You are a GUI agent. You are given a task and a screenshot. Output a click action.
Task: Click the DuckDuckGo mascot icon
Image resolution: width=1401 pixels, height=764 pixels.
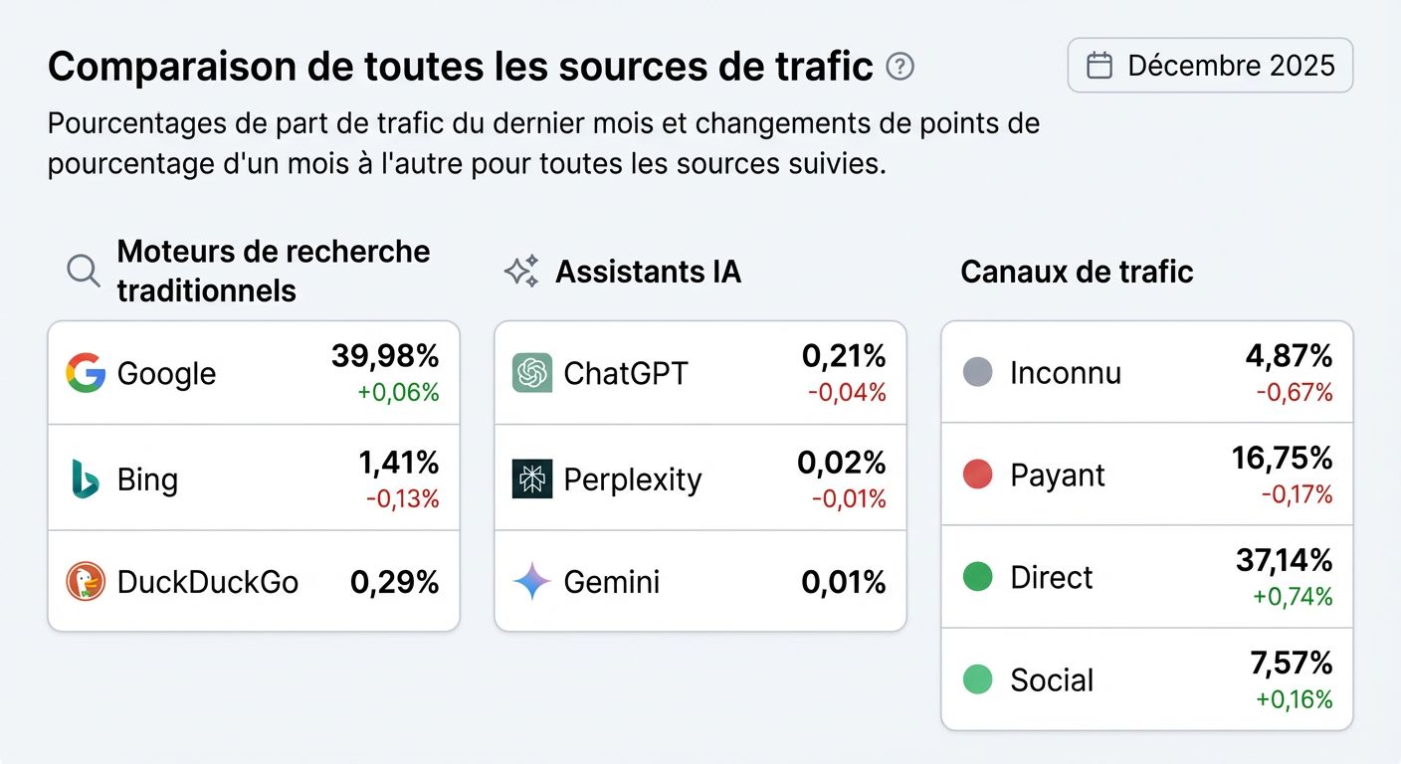pyautogui.click(x=84, y=582)
